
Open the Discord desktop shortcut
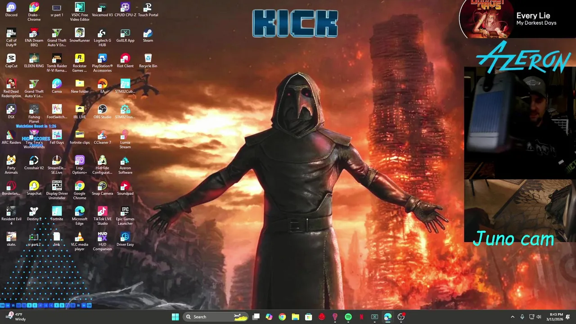[11, 10]
